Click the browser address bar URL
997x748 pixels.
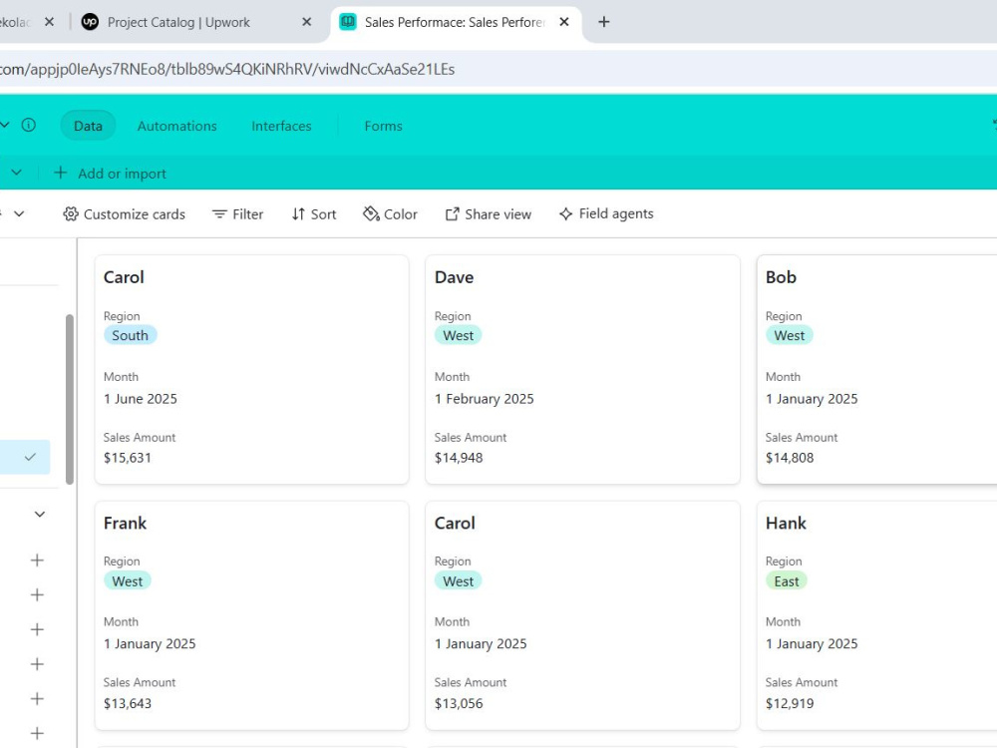pos(227,70)
